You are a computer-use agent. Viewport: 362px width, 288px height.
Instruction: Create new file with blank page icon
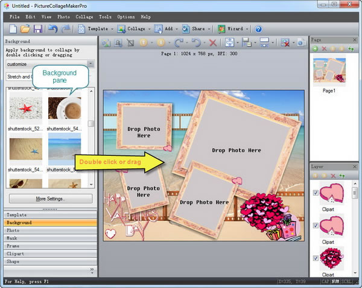[13, 28]
